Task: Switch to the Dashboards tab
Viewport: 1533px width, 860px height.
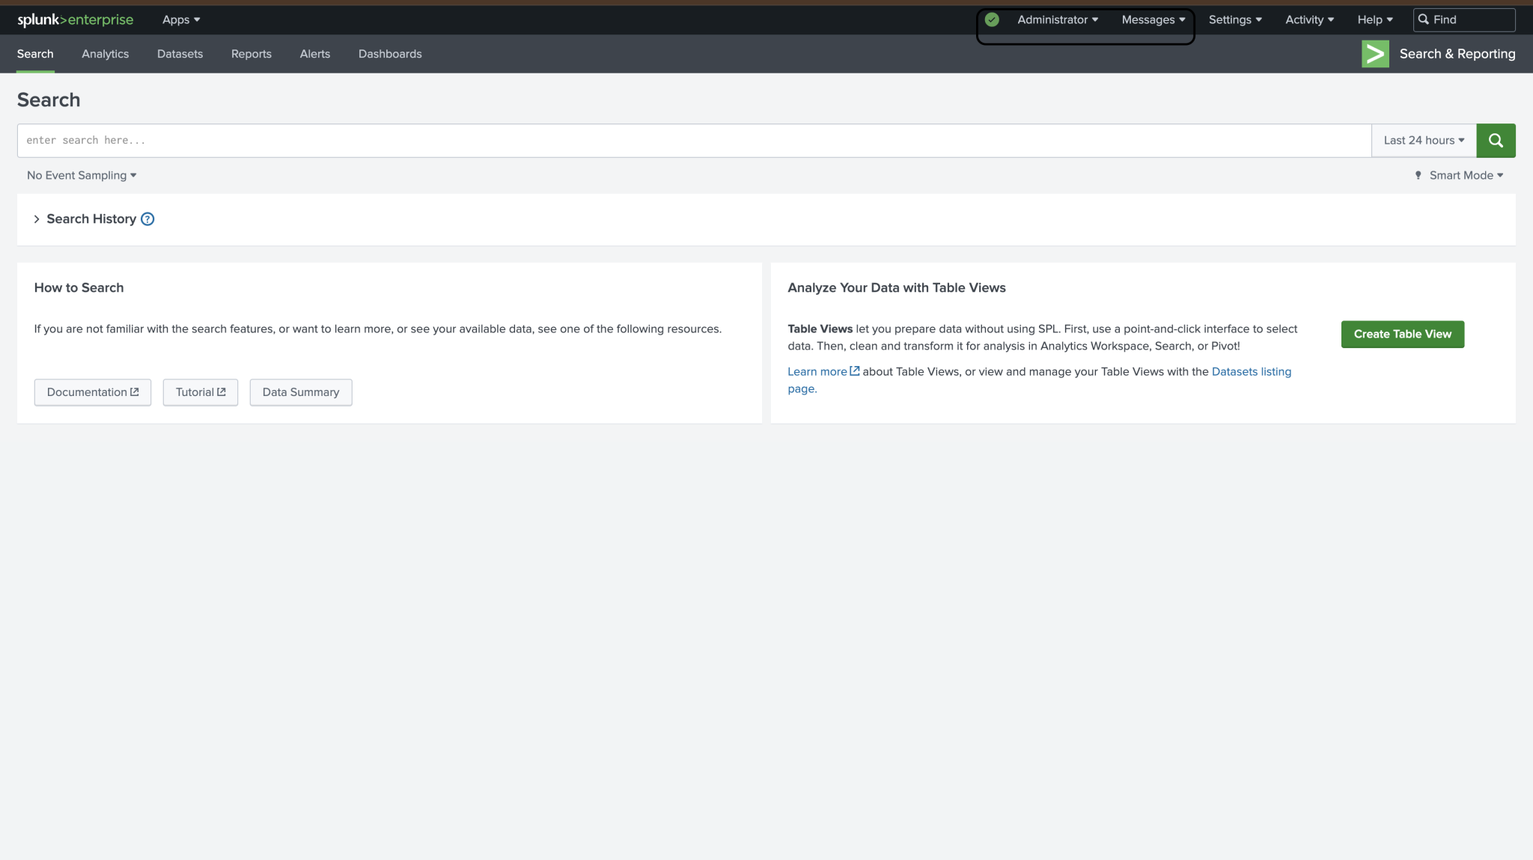Action: 389,53
